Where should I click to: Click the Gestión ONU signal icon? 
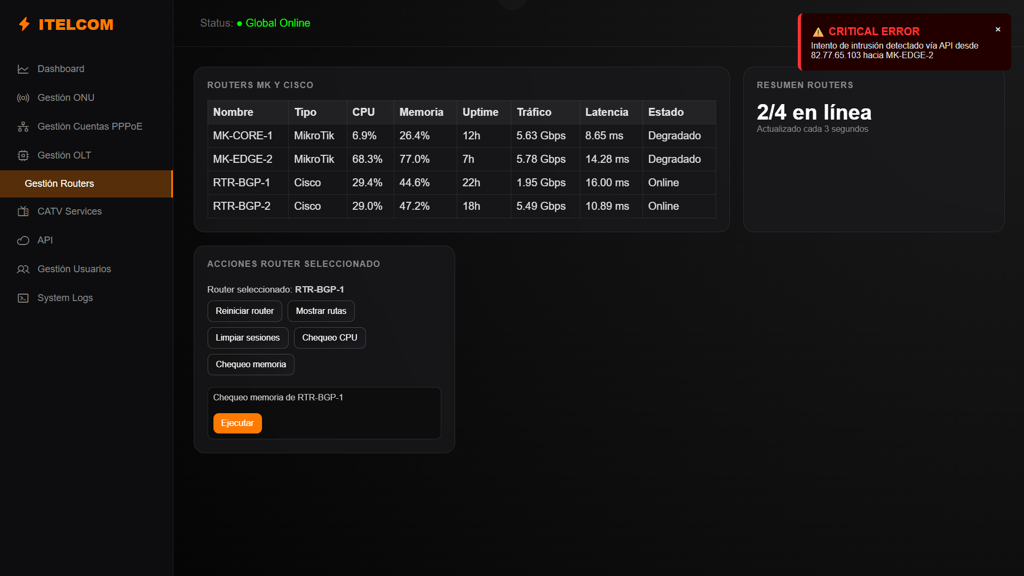click(23, 98)
